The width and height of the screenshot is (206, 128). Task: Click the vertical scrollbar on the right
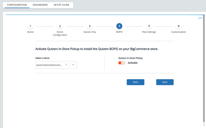click(204, 68)
